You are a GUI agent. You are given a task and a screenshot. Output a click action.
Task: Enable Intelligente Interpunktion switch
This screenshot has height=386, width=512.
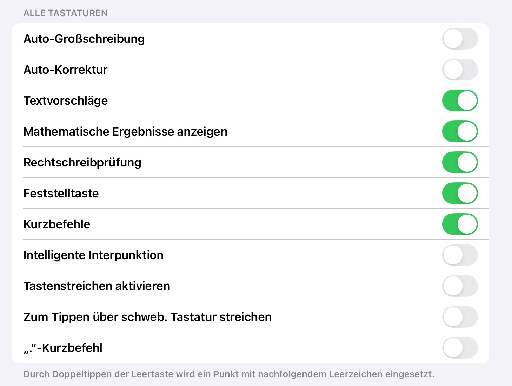[x=460, y=255]
